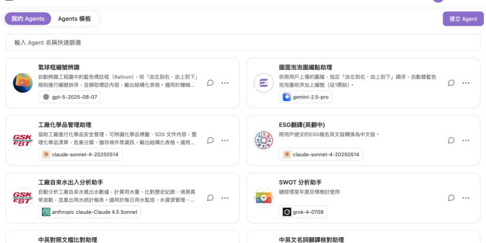
Task: Click the gemini-2.5-pro model tag
Action: point(306,97)
